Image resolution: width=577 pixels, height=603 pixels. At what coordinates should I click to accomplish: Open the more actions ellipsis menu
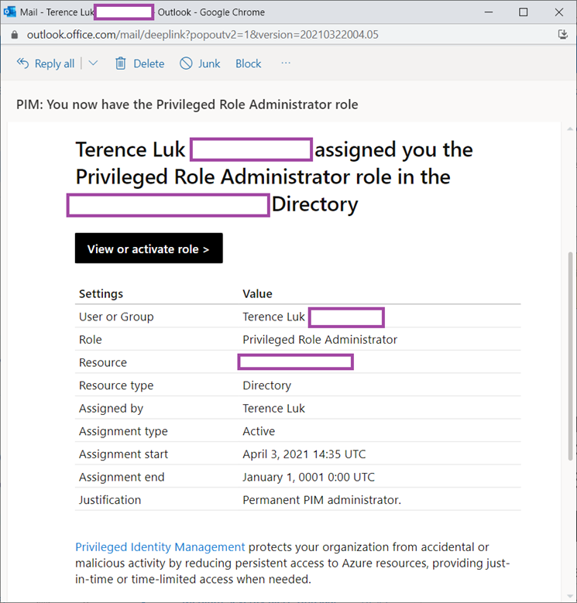click(x=286, y=63)
